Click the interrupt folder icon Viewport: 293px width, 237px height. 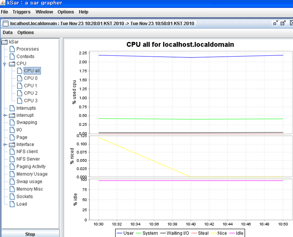click(x=12, y=116)
